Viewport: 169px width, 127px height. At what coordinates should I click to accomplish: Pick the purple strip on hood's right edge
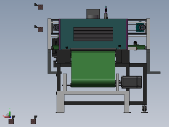click(x=127, y=34)
